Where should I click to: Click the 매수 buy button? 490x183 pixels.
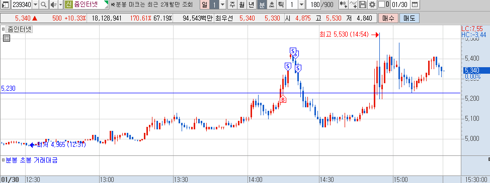pyautogui.click(x=388, y=19)
